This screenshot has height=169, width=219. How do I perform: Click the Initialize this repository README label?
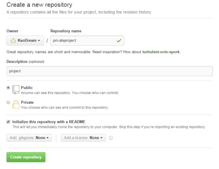tap(49, 122)
